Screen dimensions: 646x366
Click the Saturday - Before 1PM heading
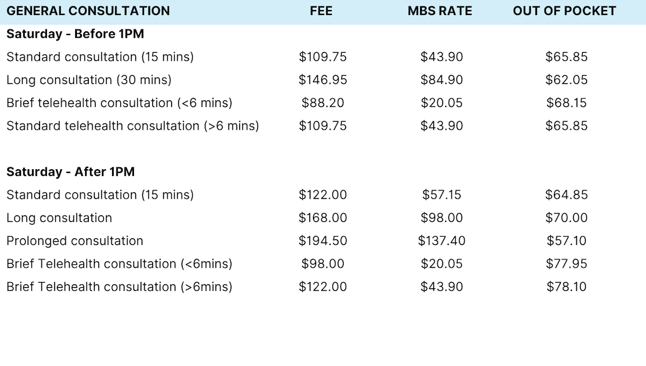[75, 34]
